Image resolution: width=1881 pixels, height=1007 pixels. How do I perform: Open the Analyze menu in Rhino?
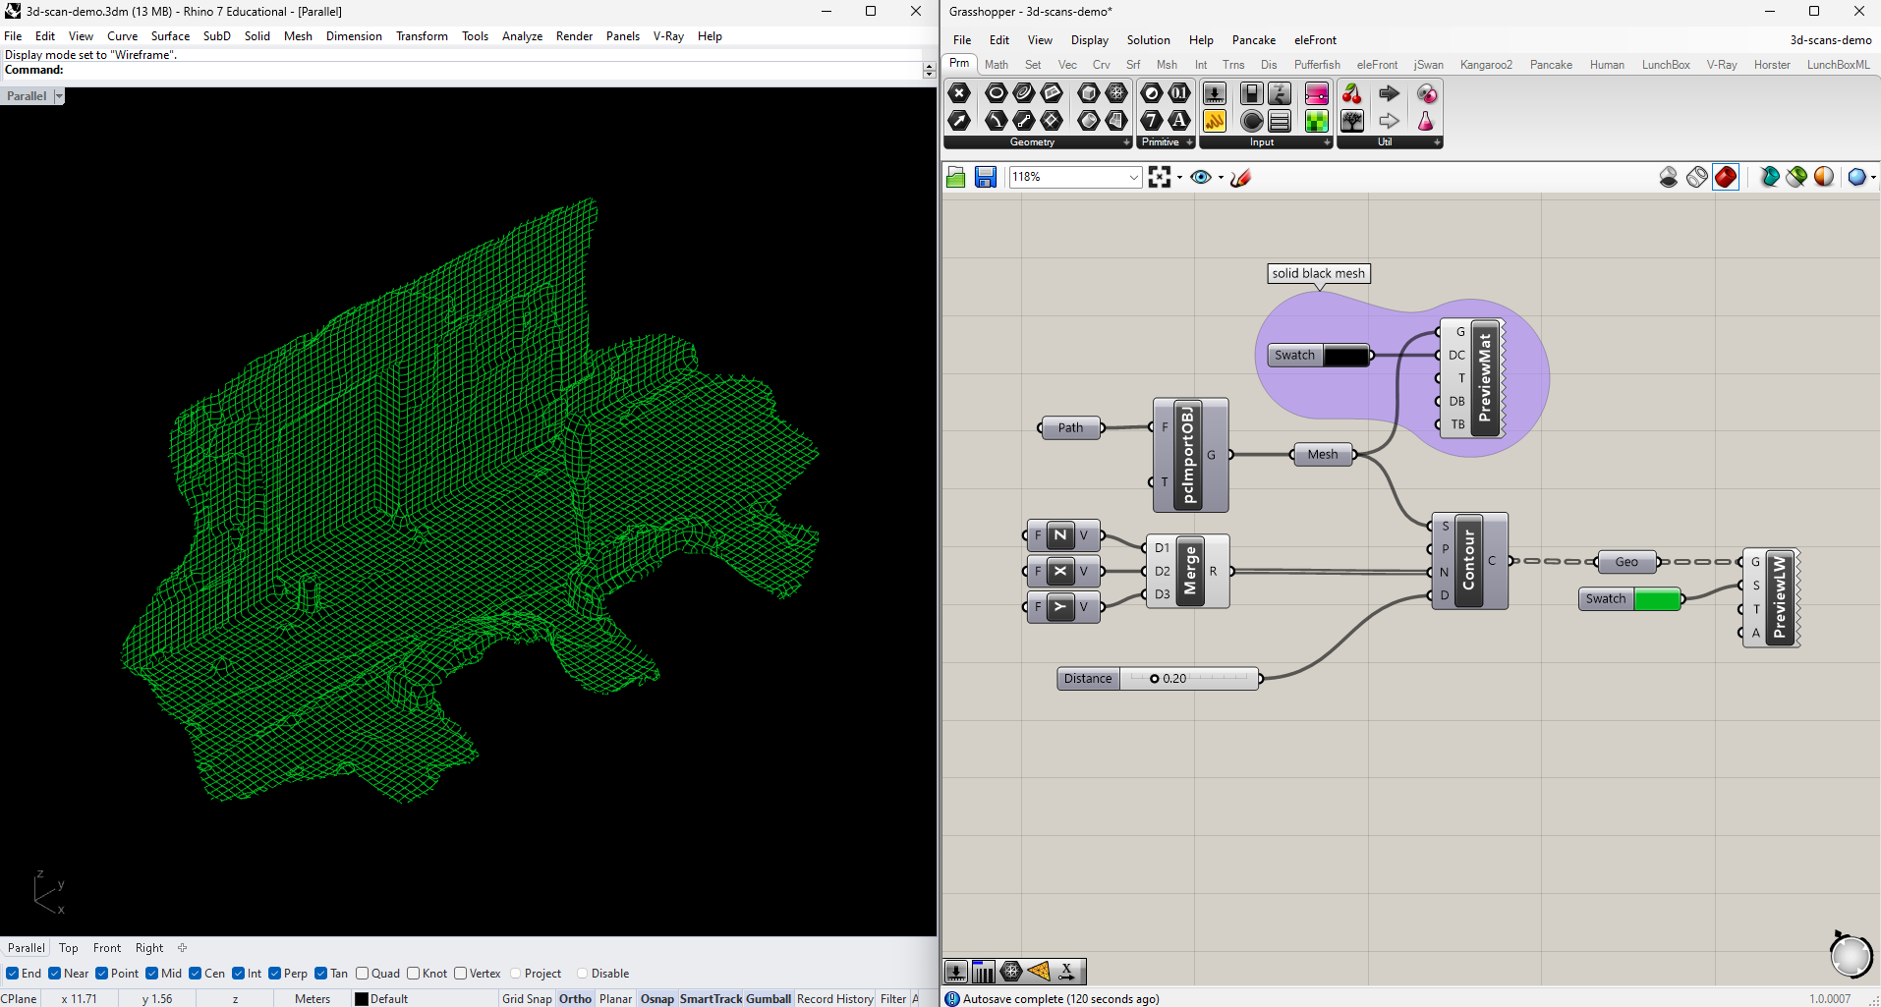click(x=522, y=36)
